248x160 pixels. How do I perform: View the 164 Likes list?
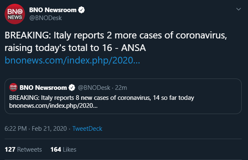[63, 150]
